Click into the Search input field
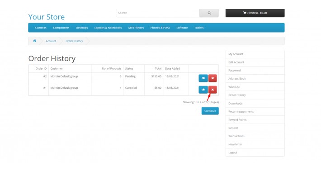 [x=158, y=13]
